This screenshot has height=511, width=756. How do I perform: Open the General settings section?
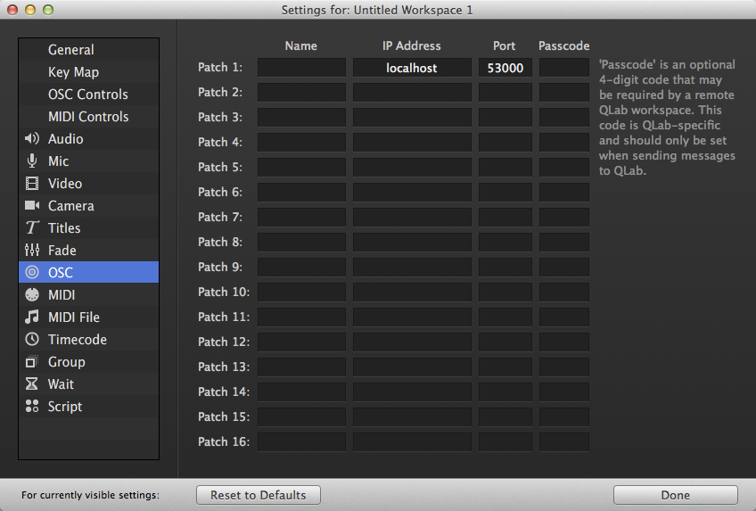[70, 50]
